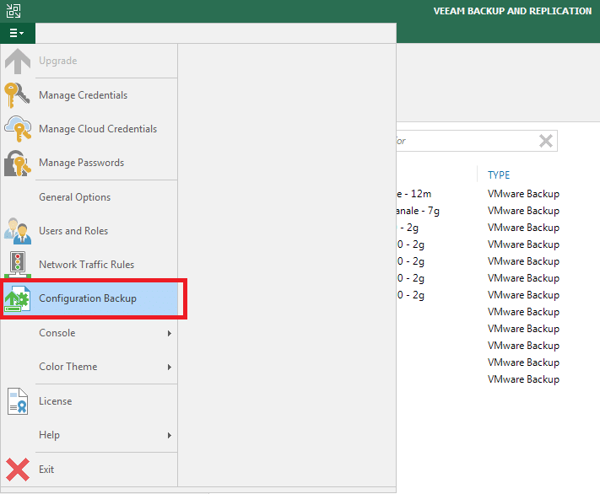This screenshot has width=600, height=494.
Task: Click the Veeam app icon in title bar
Action: tap(14, 11)
